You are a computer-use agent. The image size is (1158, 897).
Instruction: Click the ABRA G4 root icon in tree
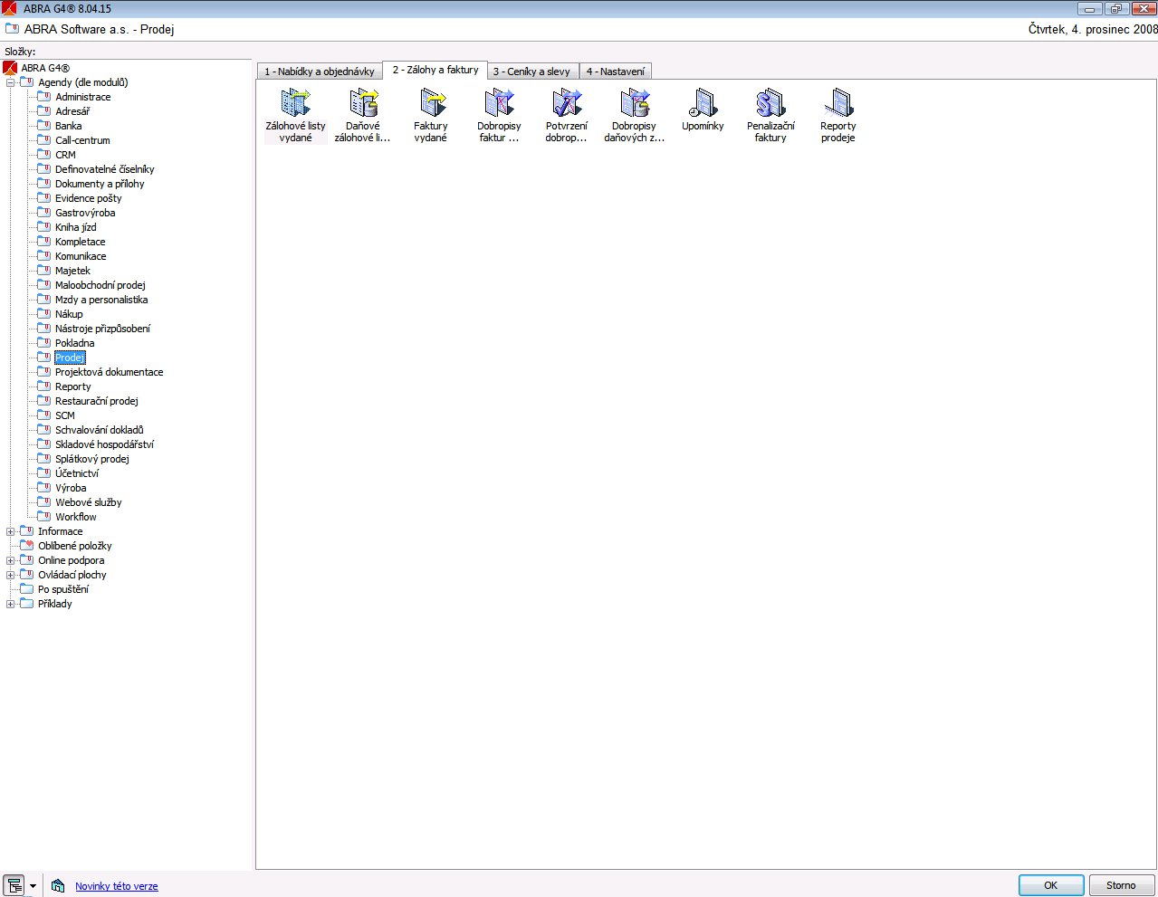[x=10, y=68]
